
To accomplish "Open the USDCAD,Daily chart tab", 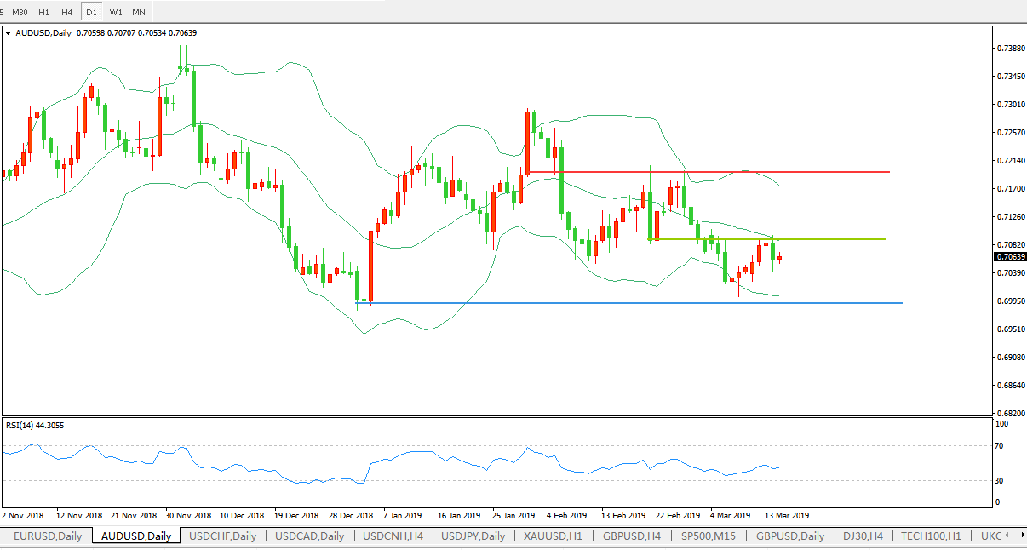I will pyautogui.click(x=310, y=536).
